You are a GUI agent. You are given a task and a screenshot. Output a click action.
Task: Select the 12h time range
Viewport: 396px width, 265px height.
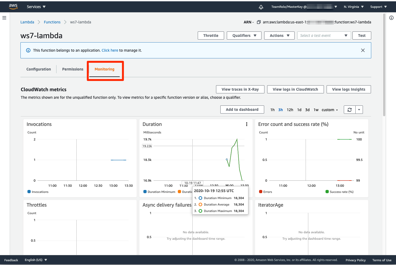coord(290,110)
